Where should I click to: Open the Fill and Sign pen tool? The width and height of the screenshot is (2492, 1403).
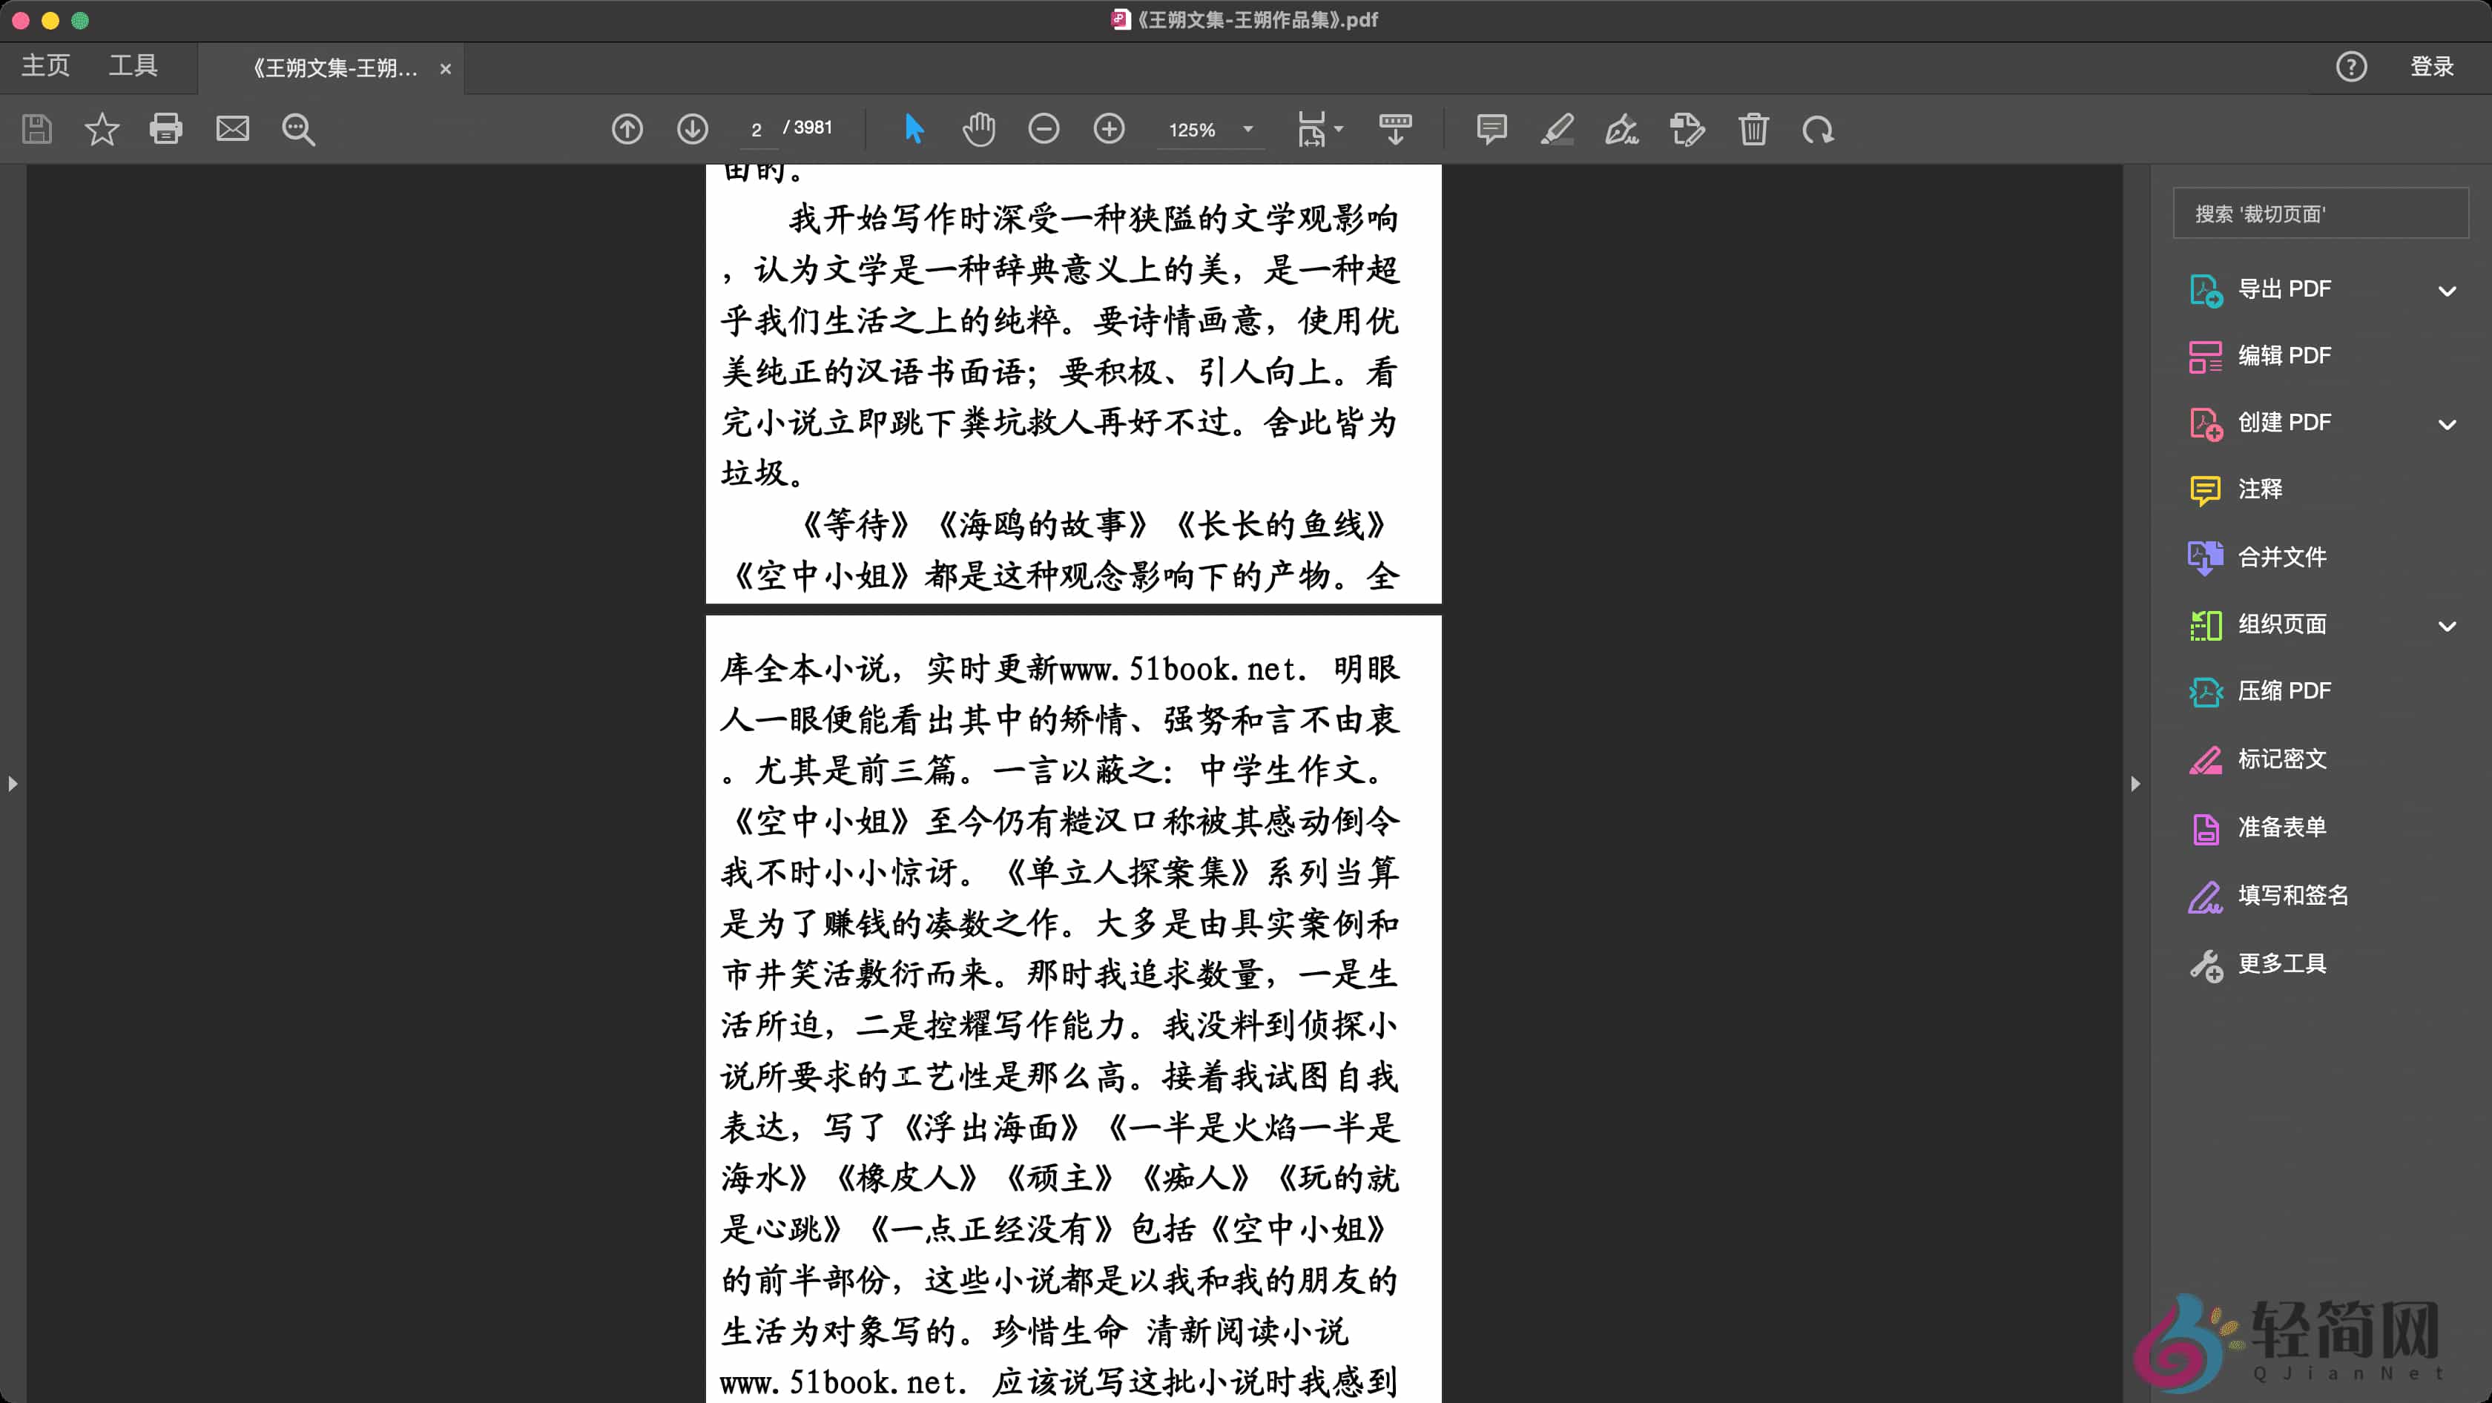point(1621,128)
